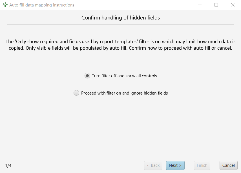Image resolution: width=241 pixels, height=173 pixels.
Task: Cancel the auto fill wizard
Action: point(228,165)
